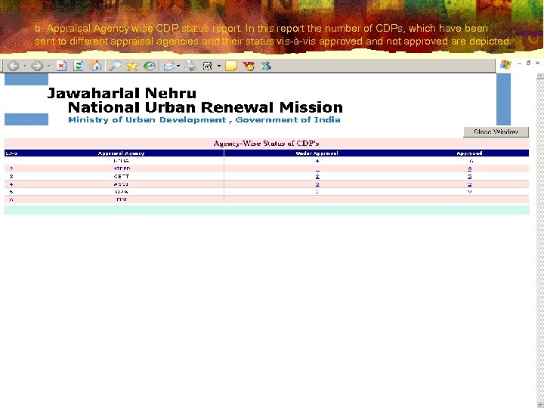The image size is (544, 408).
Task: Open the Mail envelope toolbar icon
Action: point(169,66)
